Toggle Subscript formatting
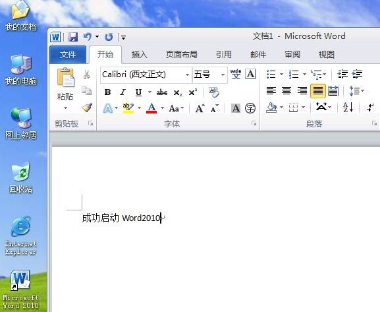 178,93
